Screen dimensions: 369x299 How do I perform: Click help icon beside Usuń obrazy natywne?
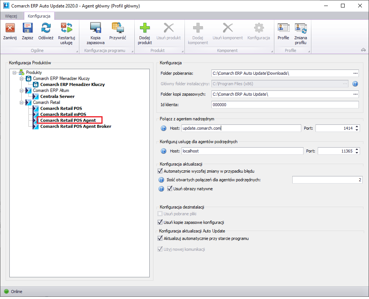pos(161,189)
